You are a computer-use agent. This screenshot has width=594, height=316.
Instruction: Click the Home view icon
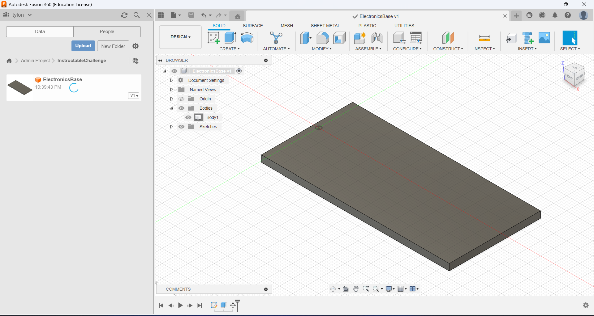pos(238,16)
